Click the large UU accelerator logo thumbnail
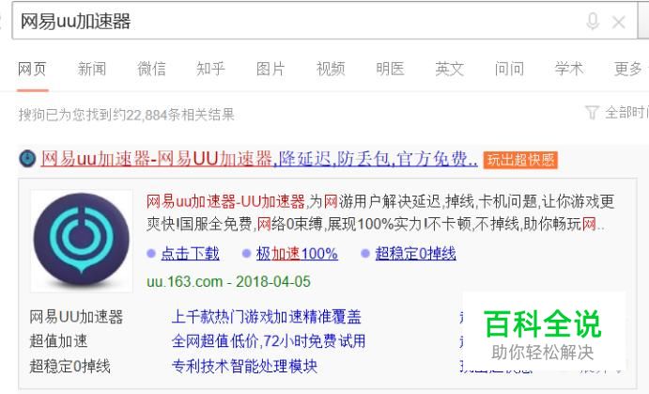Image resolution: width=649 pixels, height=394 pixels. [82, 241]
